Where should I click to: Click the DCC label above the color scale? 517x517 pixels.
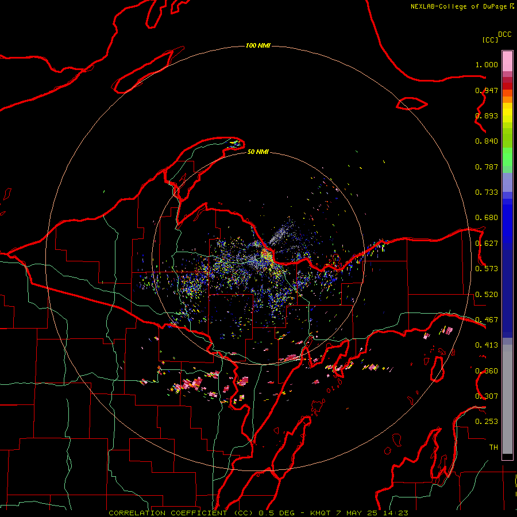[x=505, y=34]
